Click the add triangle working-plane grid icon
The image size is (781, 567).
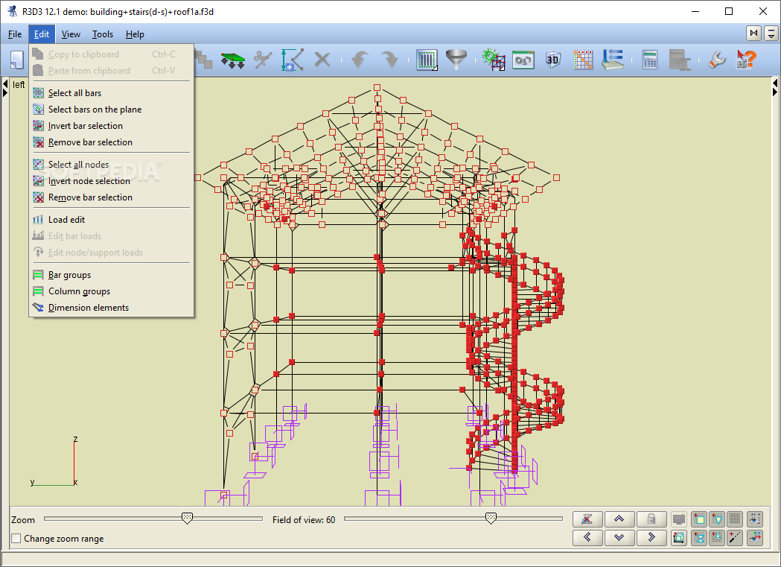[x=717, y=519]
